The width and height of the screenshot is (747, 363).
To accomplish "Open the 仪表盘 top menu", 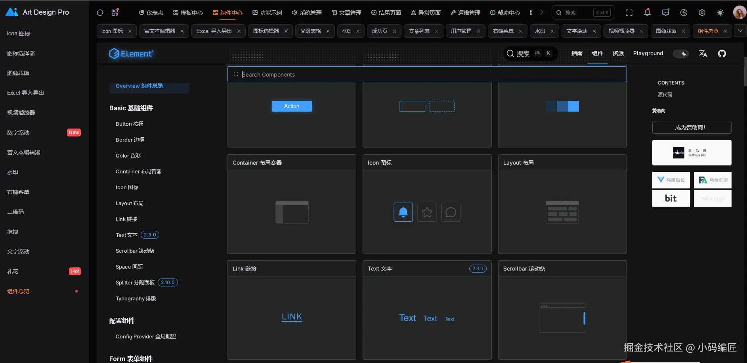I will [x=151, y=13].
